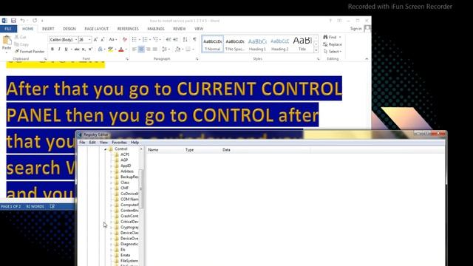473x266 pixels.
Task: Click the Increase Indent icon
Action: (x=176, y=39)
